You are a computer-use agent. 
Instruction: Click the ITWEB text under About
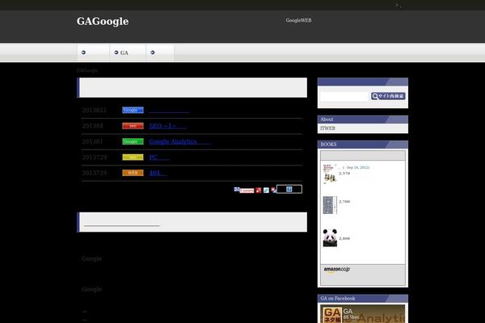(x=328, y=128)
